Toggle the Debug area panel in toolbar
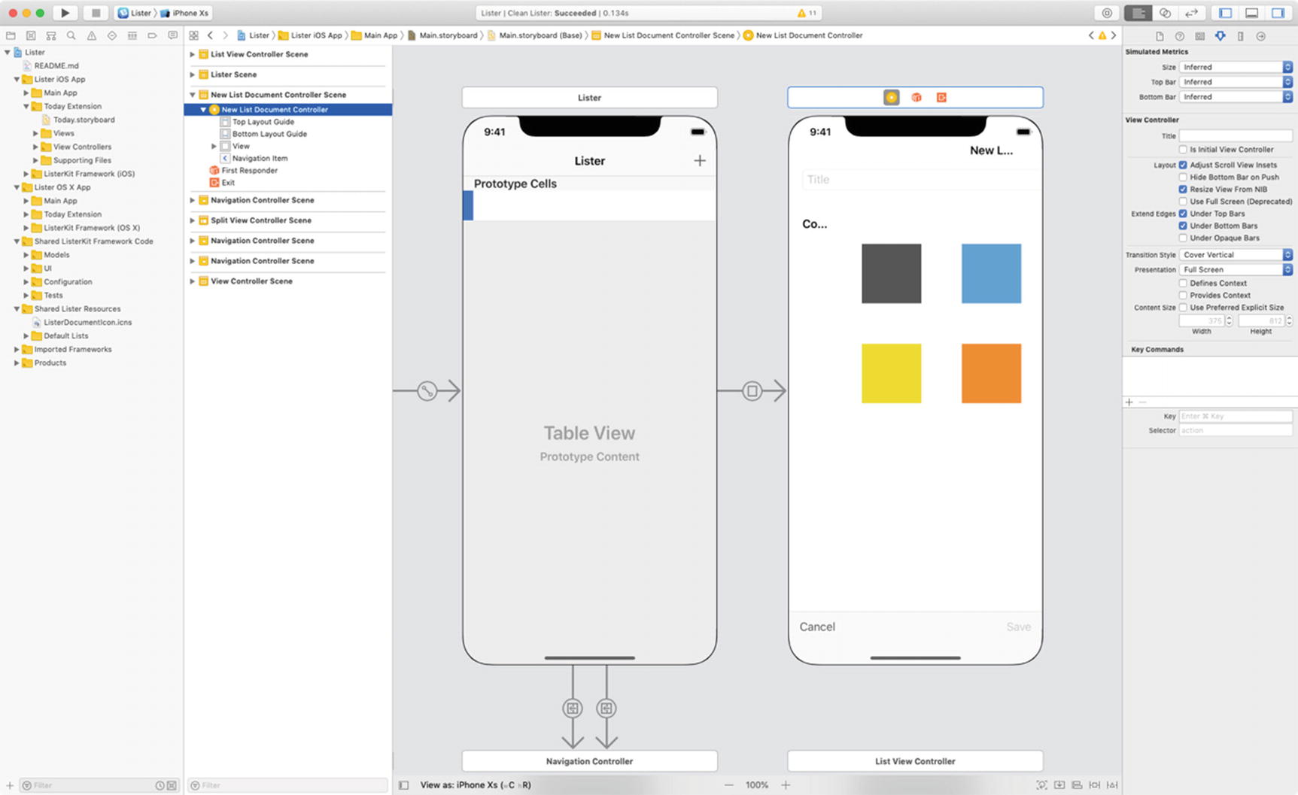The image size is (1298, 795). click(1251, 13)
